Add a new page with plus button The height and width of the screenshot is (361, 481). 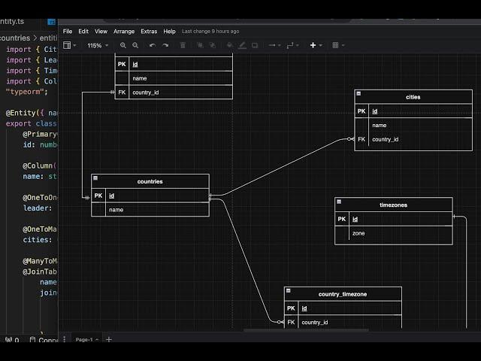pos(108,339)
